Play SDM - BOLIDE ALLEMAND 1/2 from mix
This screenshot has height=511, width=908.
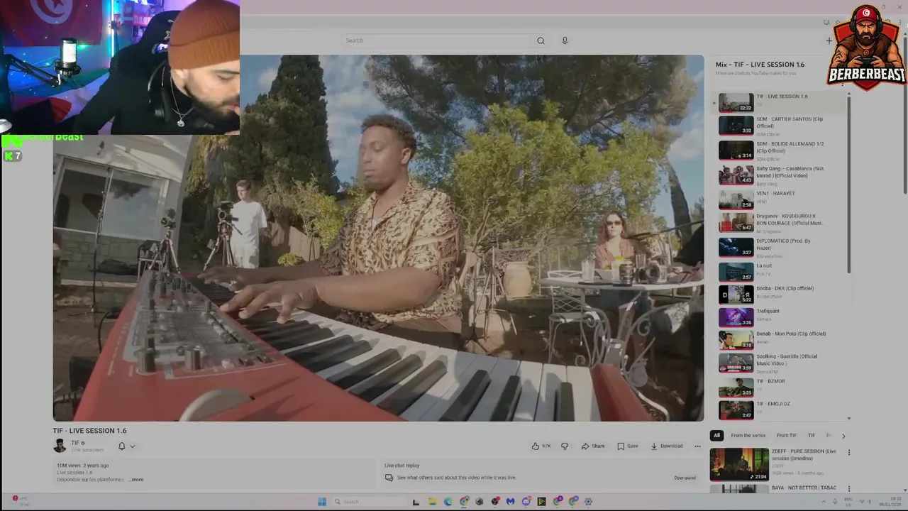click(x=780, y=150)
